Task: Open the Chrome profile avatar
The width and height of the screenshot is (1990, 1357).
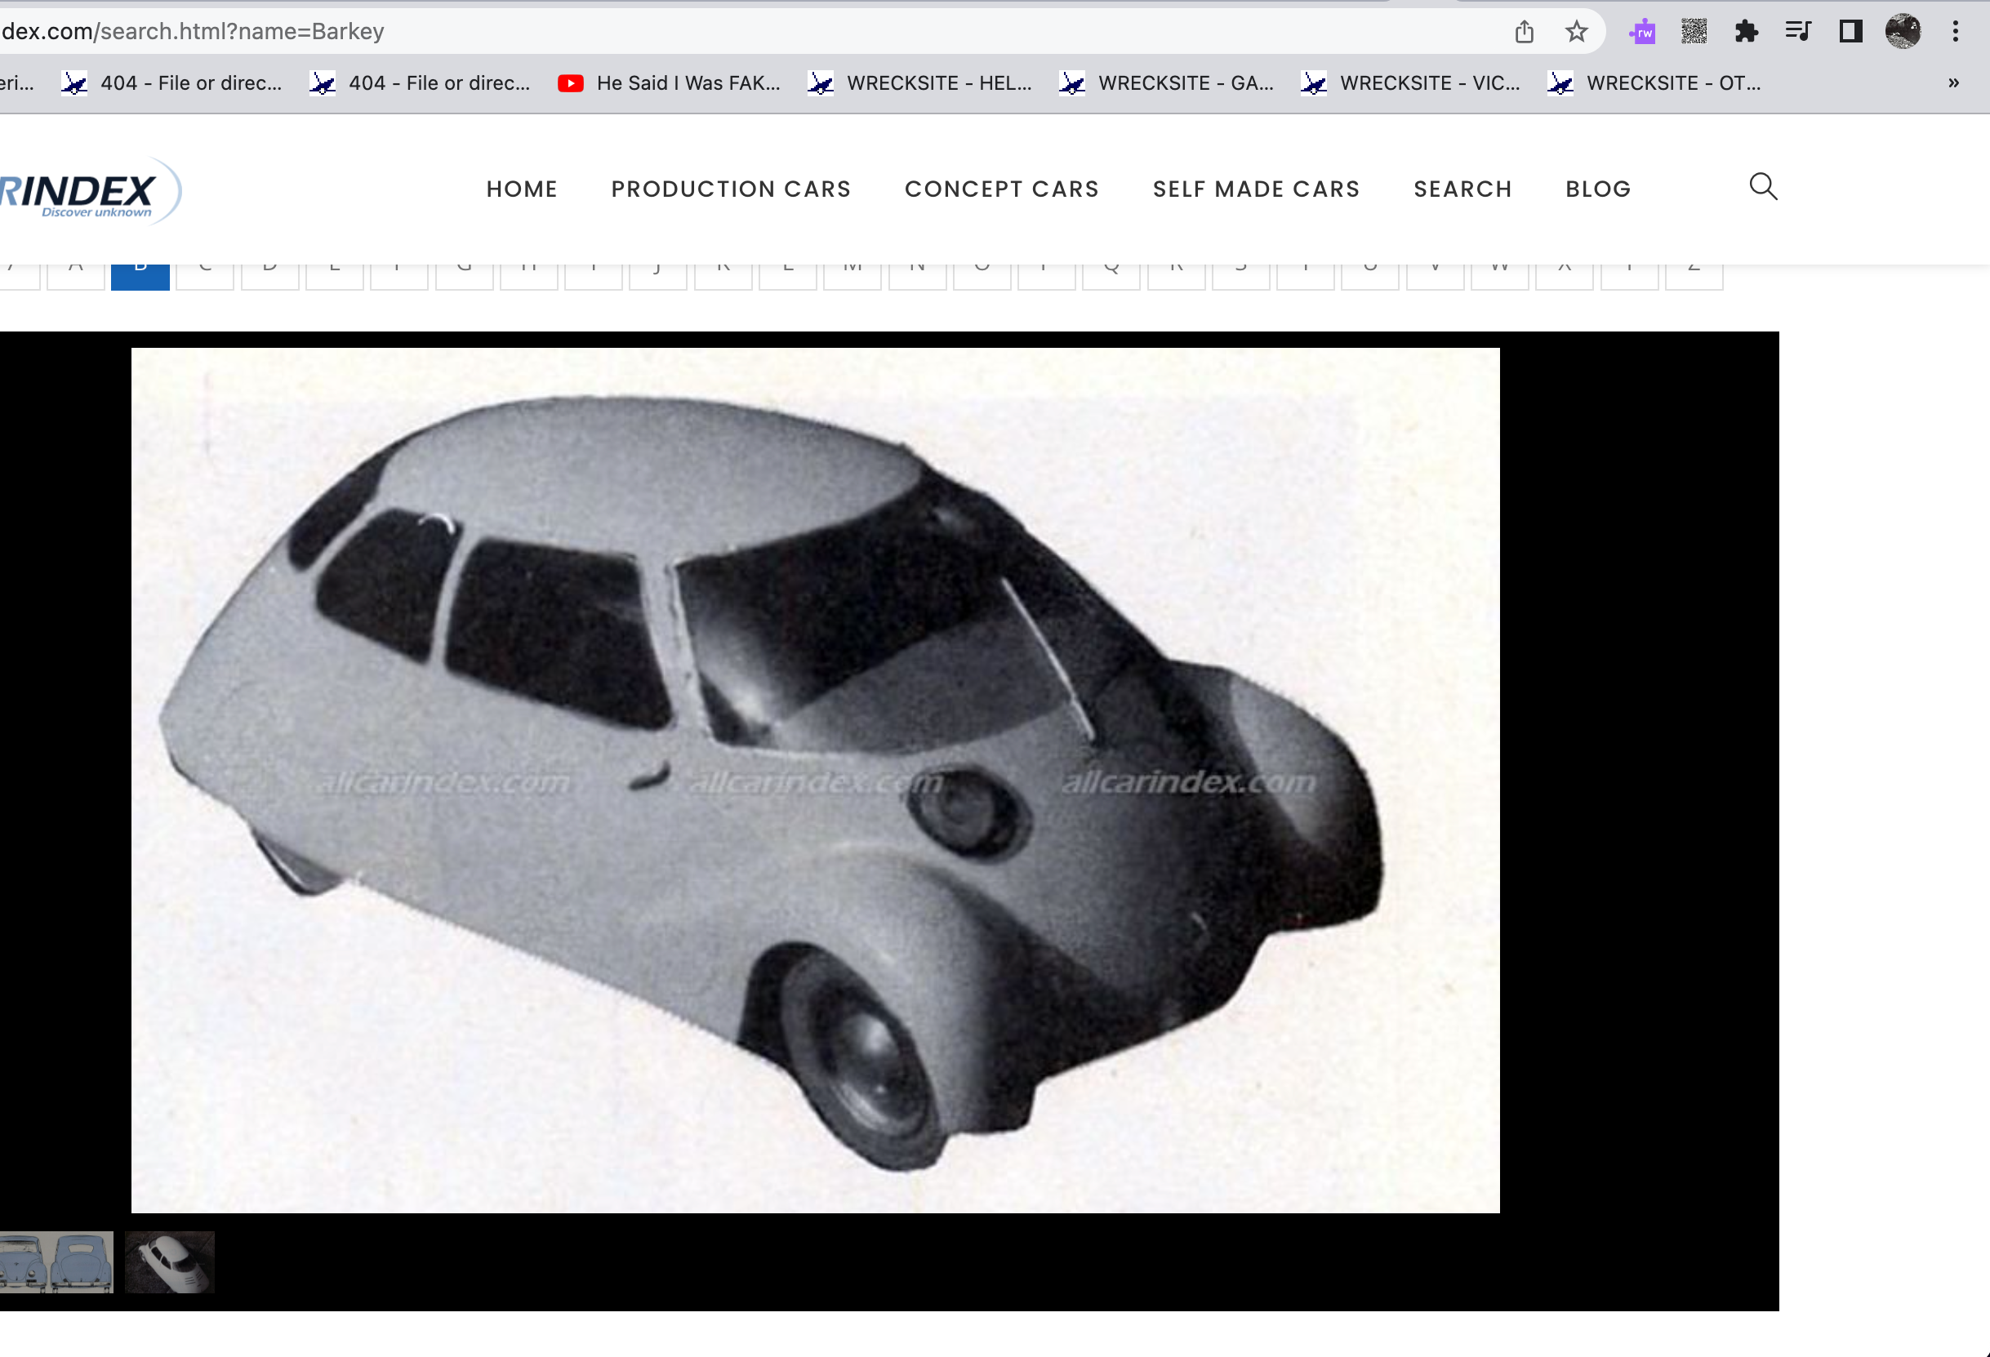Action: tap(1903, 32)
